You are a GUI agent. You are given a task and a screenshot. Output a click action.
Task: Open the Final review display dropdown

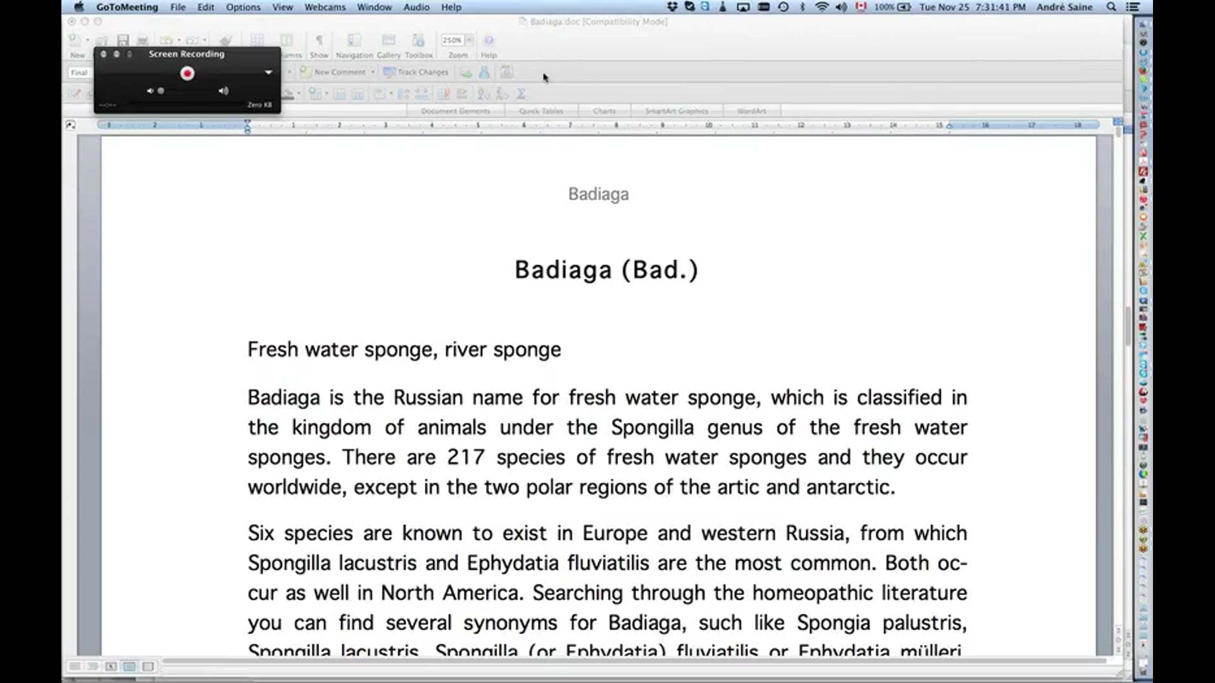(x=79, y=73)
